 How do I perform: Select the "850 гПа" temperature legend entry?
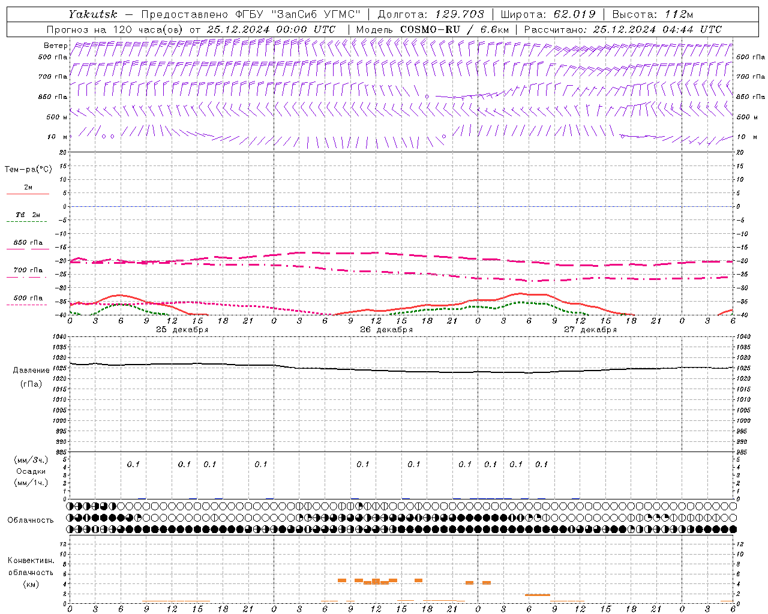coord(28,243)
